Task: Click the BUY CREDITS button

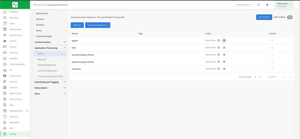Action: [x=264, y=17]
